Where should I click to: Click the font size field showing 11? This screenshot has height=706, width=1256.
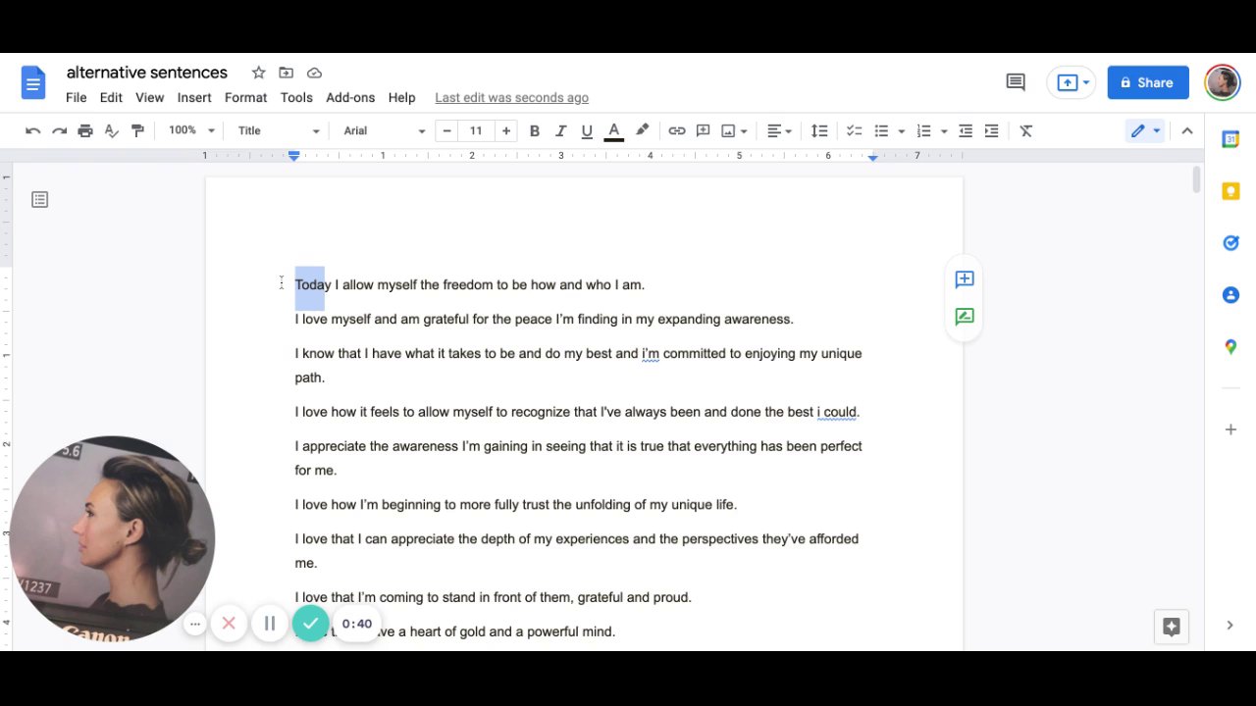pyautogui.click(x=476, y=130)
